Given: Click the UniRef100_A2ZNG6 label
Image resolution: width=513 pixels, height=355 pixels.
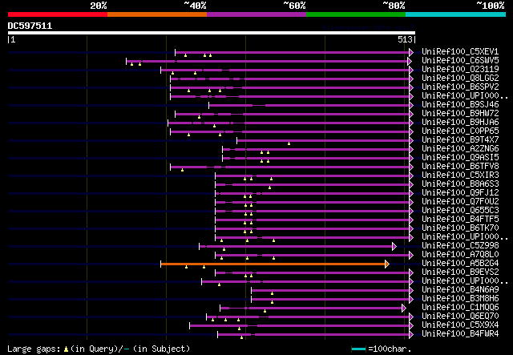Looking at the screenshot, I should (460, 149).
